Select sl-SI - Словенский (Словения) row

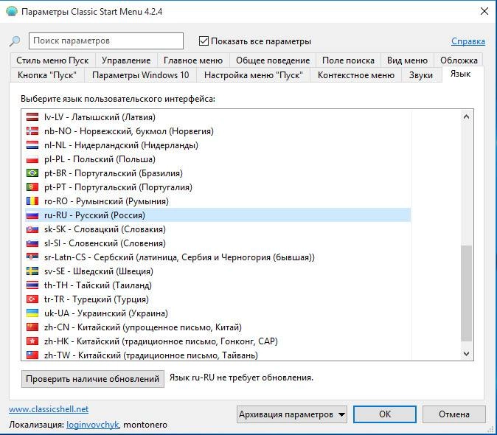[218, 243]
